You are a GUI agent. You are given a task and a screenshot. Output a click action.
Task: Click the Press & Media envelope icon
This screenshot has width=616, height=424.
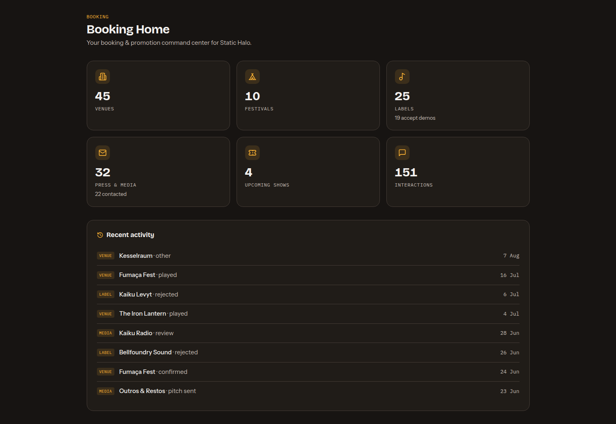point(103,153)
